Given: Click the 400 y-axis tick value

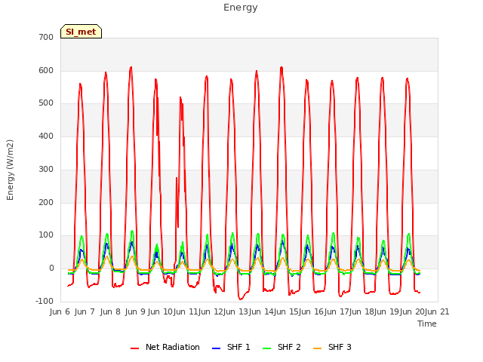Looking at the screenshot, I should (x=46, y=136).
